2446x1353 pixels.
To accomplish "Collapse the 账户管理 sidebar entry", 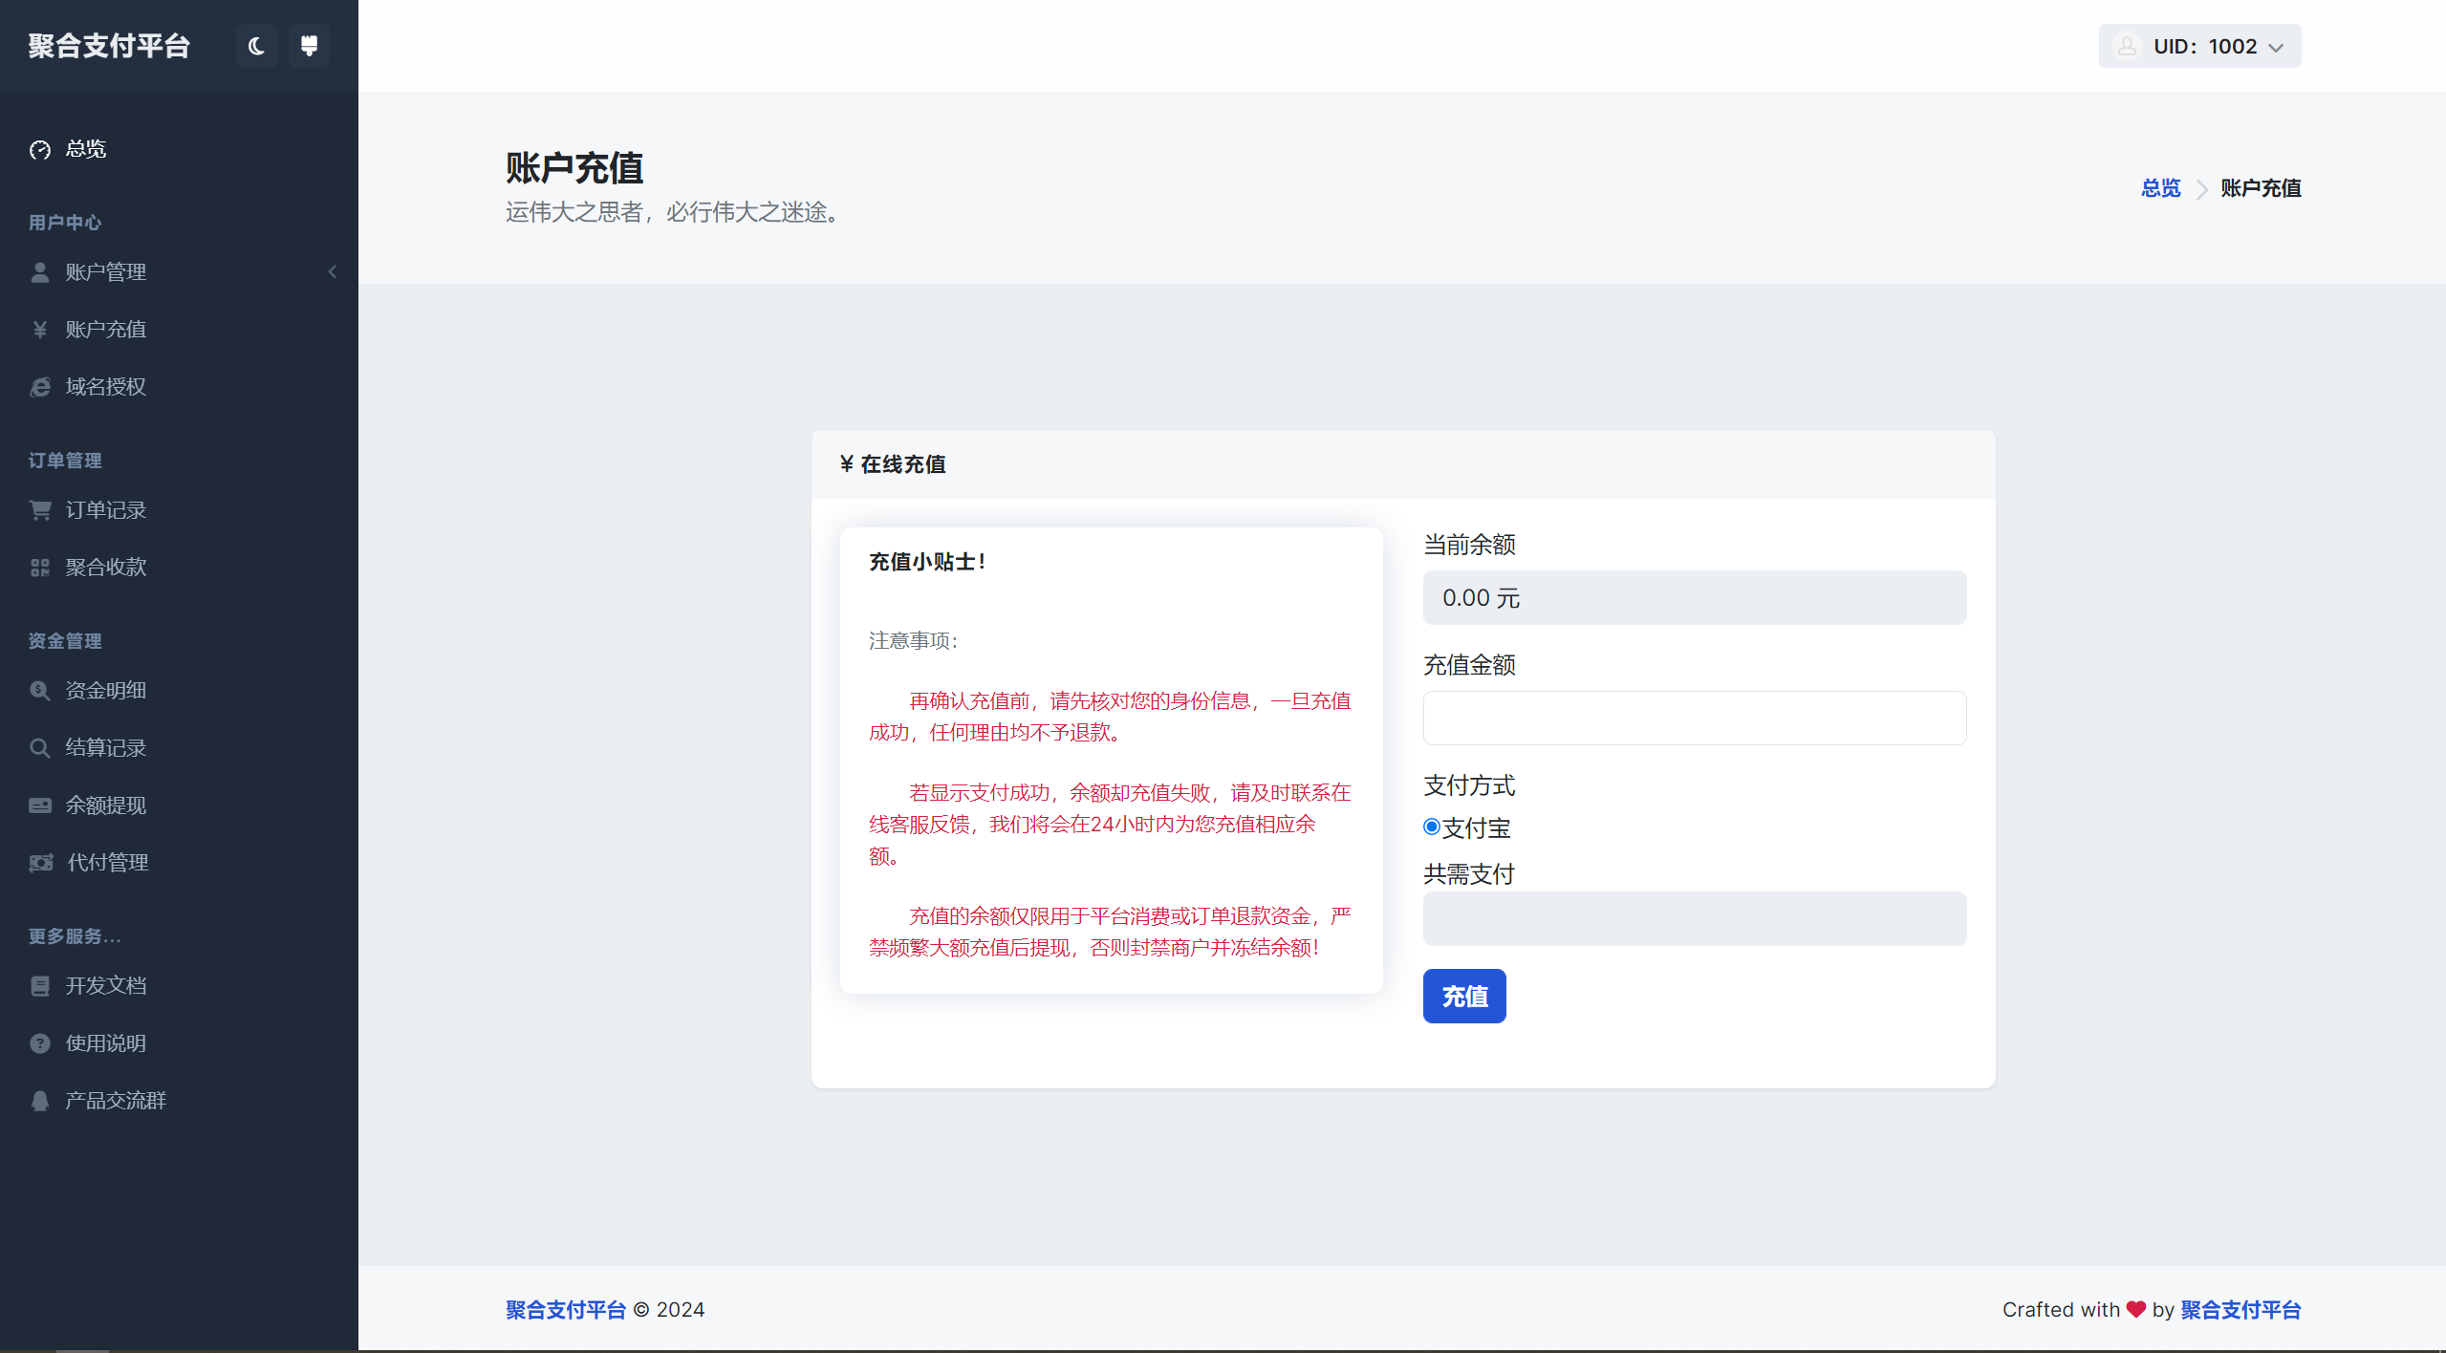I will point(332,271).
